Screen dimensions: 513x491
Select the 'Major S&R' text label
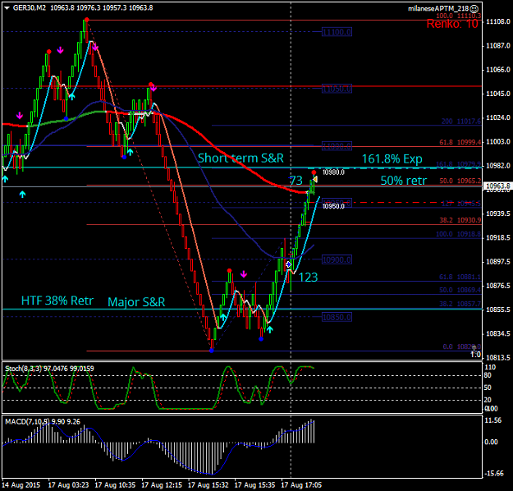[x=136, y=302]
